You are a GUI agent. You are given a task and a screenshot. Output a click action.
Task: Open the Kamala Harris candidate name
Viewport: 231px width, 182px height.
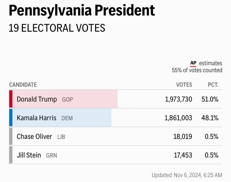click(x=37, y=118)
